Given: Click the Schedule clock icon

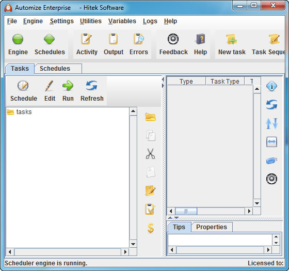Looking at the screenshot, I should click(x=23, y=86).
